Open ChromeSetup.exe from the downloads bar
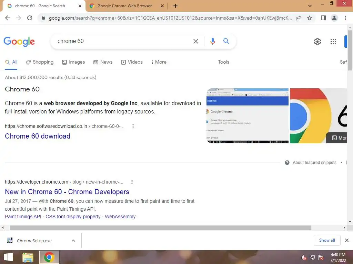Image resolution: width=353 pixels, height=264 pixels. (34, 241)
